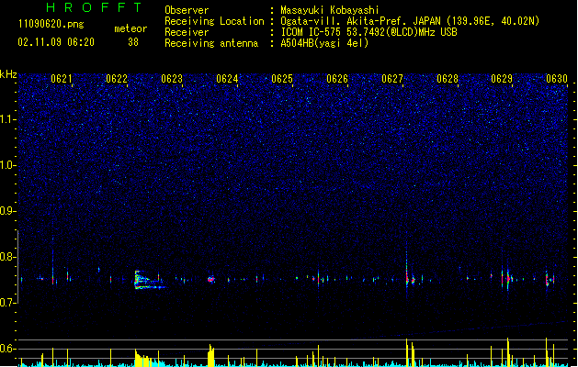The width and height of the screenshot is (578, 367).
Task: Click the meteor label above the count
Action: (130, 28)
